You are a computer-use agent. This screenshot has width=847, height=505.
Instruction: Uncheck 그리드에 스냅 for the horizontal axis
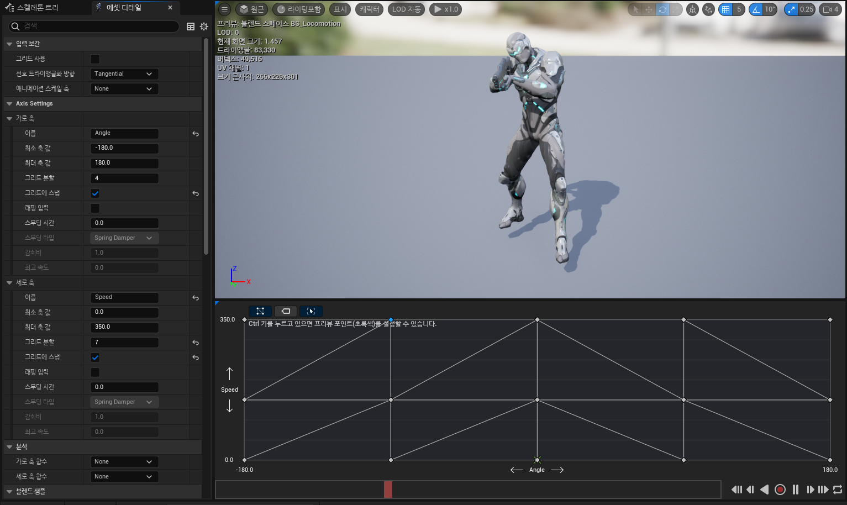click(95, 193)
